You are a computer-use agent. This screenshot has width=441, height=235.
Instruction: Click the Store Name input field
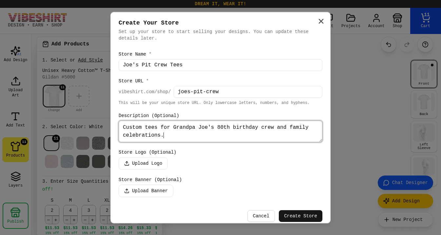(220, 65)
